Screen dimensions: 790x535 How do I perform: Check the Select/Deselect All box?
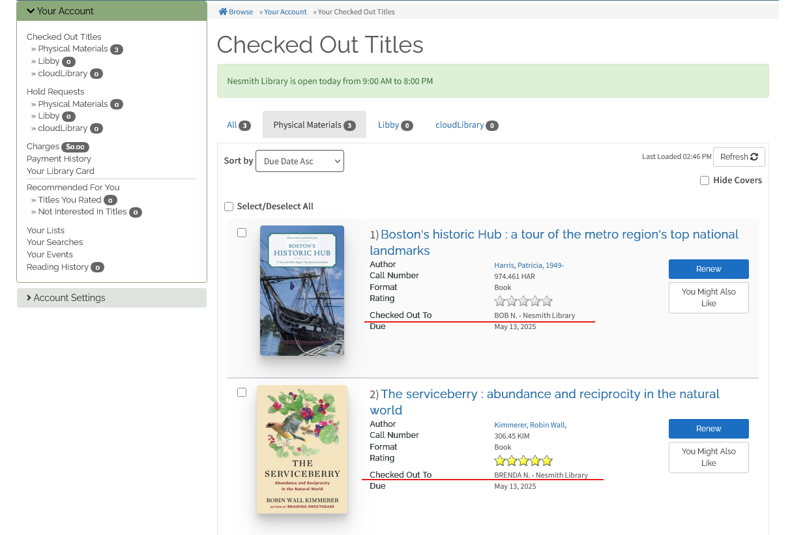pos(229,207)
